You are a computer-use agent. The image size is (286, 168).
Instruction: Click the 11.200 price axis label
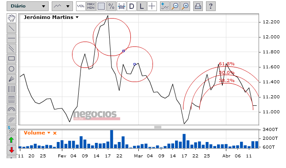pos(271,97)
